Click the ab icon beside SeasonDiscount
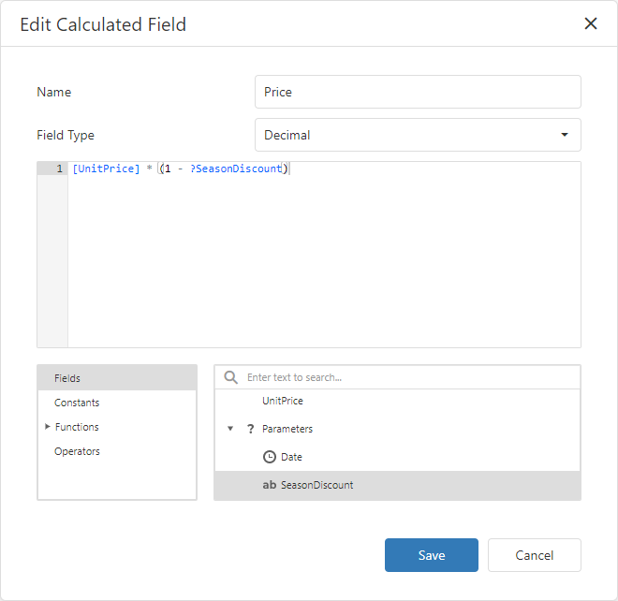The width and height of the screenshot is (618, 601). click(269, 485)
